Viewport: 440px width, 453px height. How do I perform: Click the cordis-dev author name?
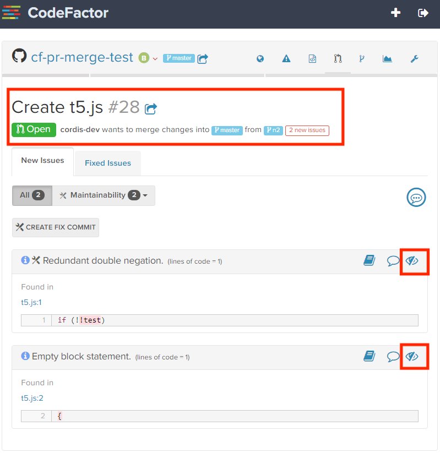[x=80, y=130]
